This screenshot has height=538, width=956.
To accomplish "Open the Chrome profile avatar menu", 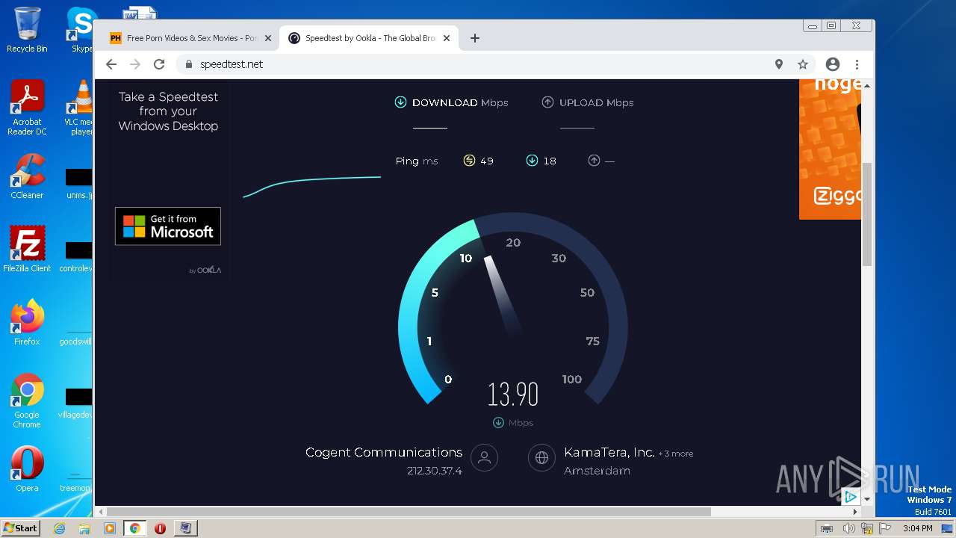I will pos(833,64).
